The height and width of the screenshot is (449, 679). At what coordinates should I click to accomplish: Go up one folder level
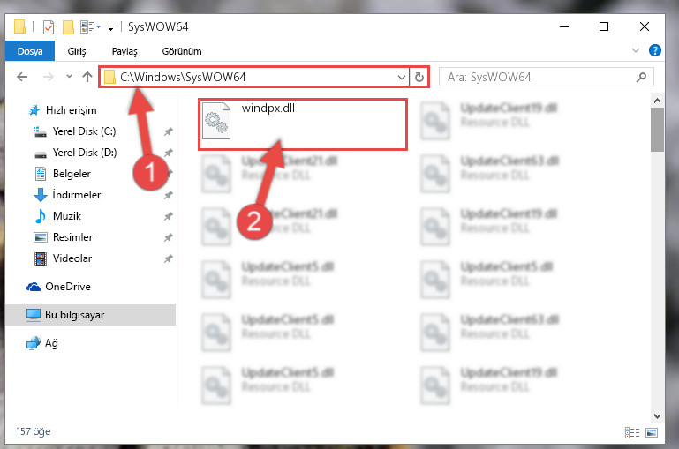click(x=87, y=77)
